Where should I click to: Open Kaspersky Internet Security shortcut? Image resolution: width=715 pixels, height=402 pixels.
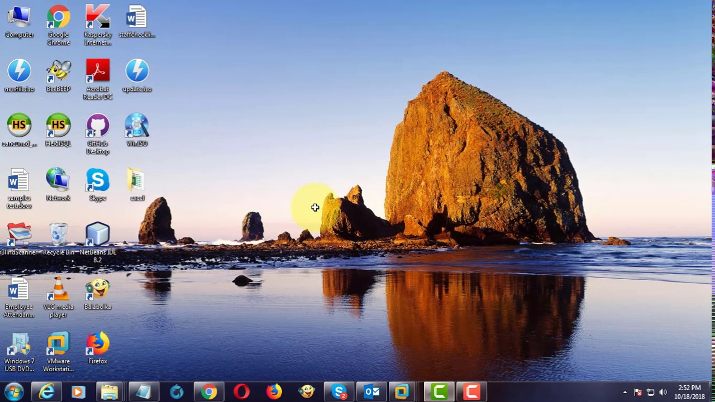pos(98,25)
